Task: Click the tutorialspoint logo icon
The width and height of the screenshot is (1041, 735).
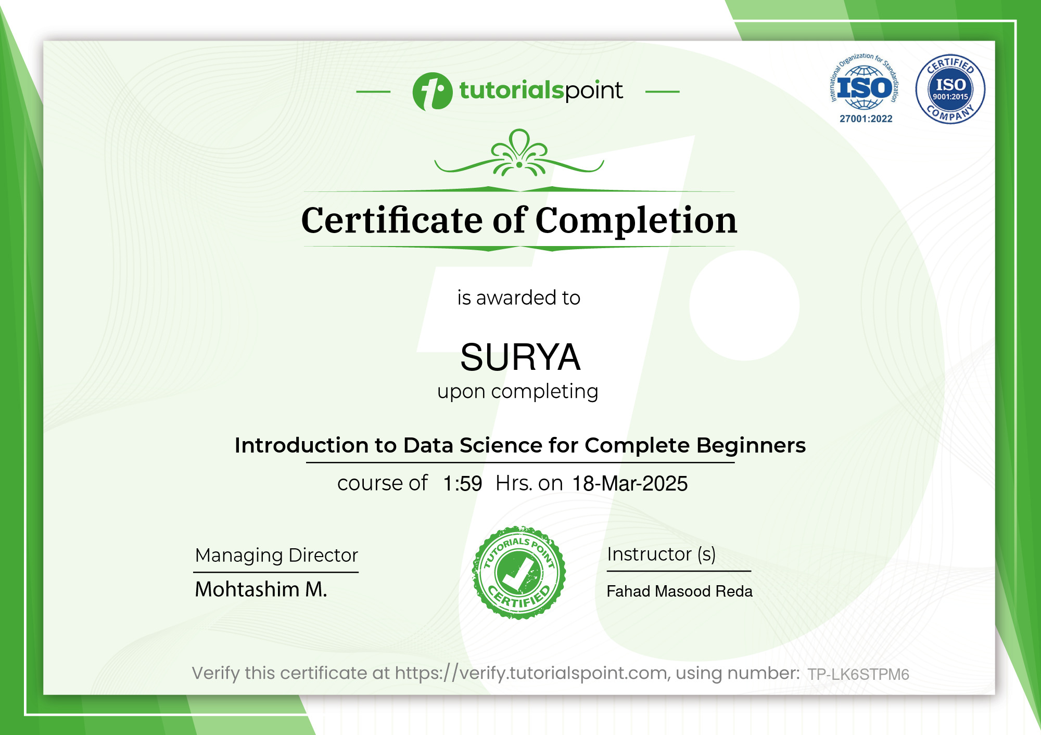Action: [432, 92]
